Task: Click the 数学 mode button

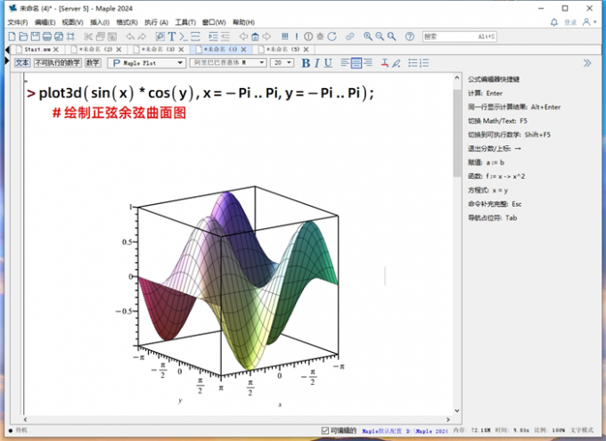Action: click(x=93, y=63)
